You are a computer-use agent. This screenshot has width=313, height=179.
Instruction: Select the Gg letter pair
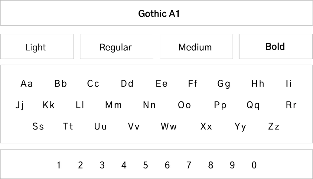(x=224, y=84)
